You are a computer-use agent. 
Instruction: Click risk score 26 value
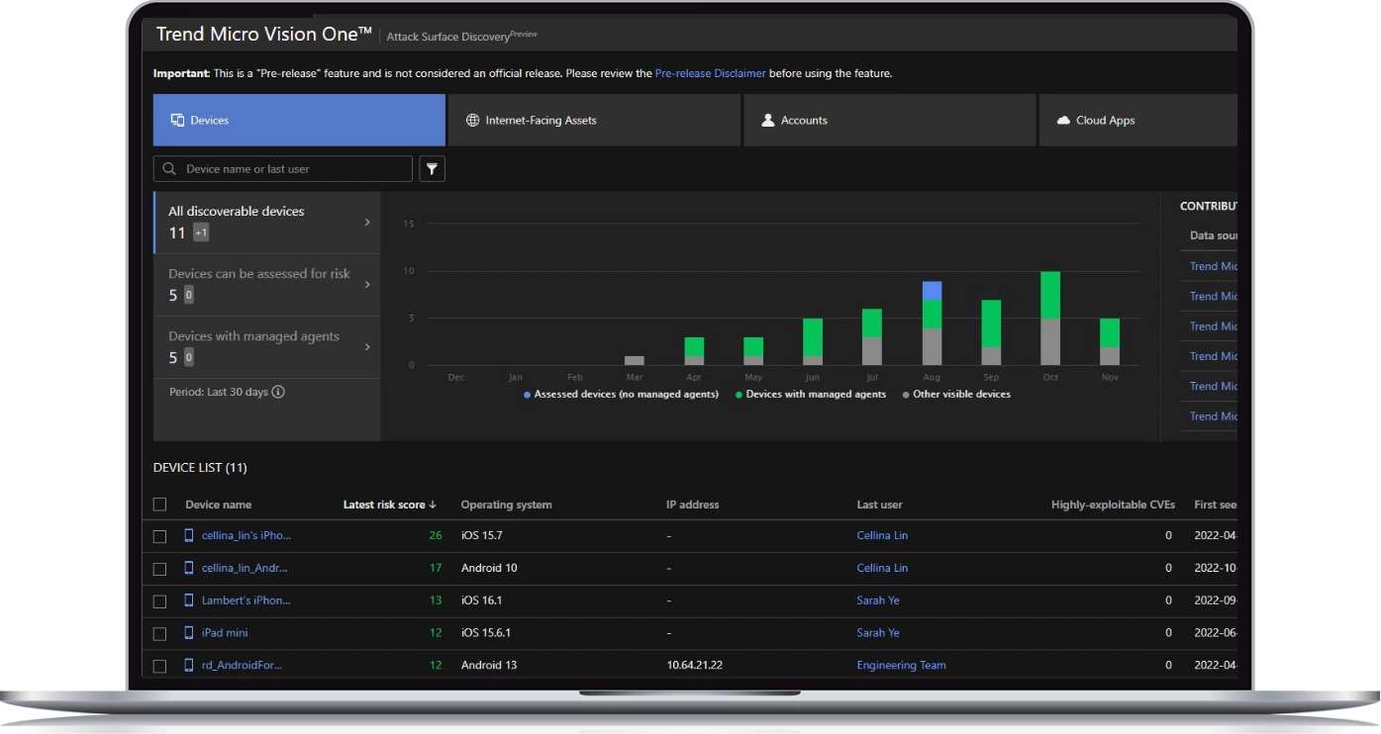(x=436, y=535)
